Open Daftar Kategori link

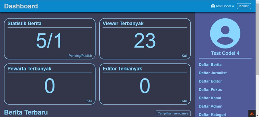click(212, 114)
